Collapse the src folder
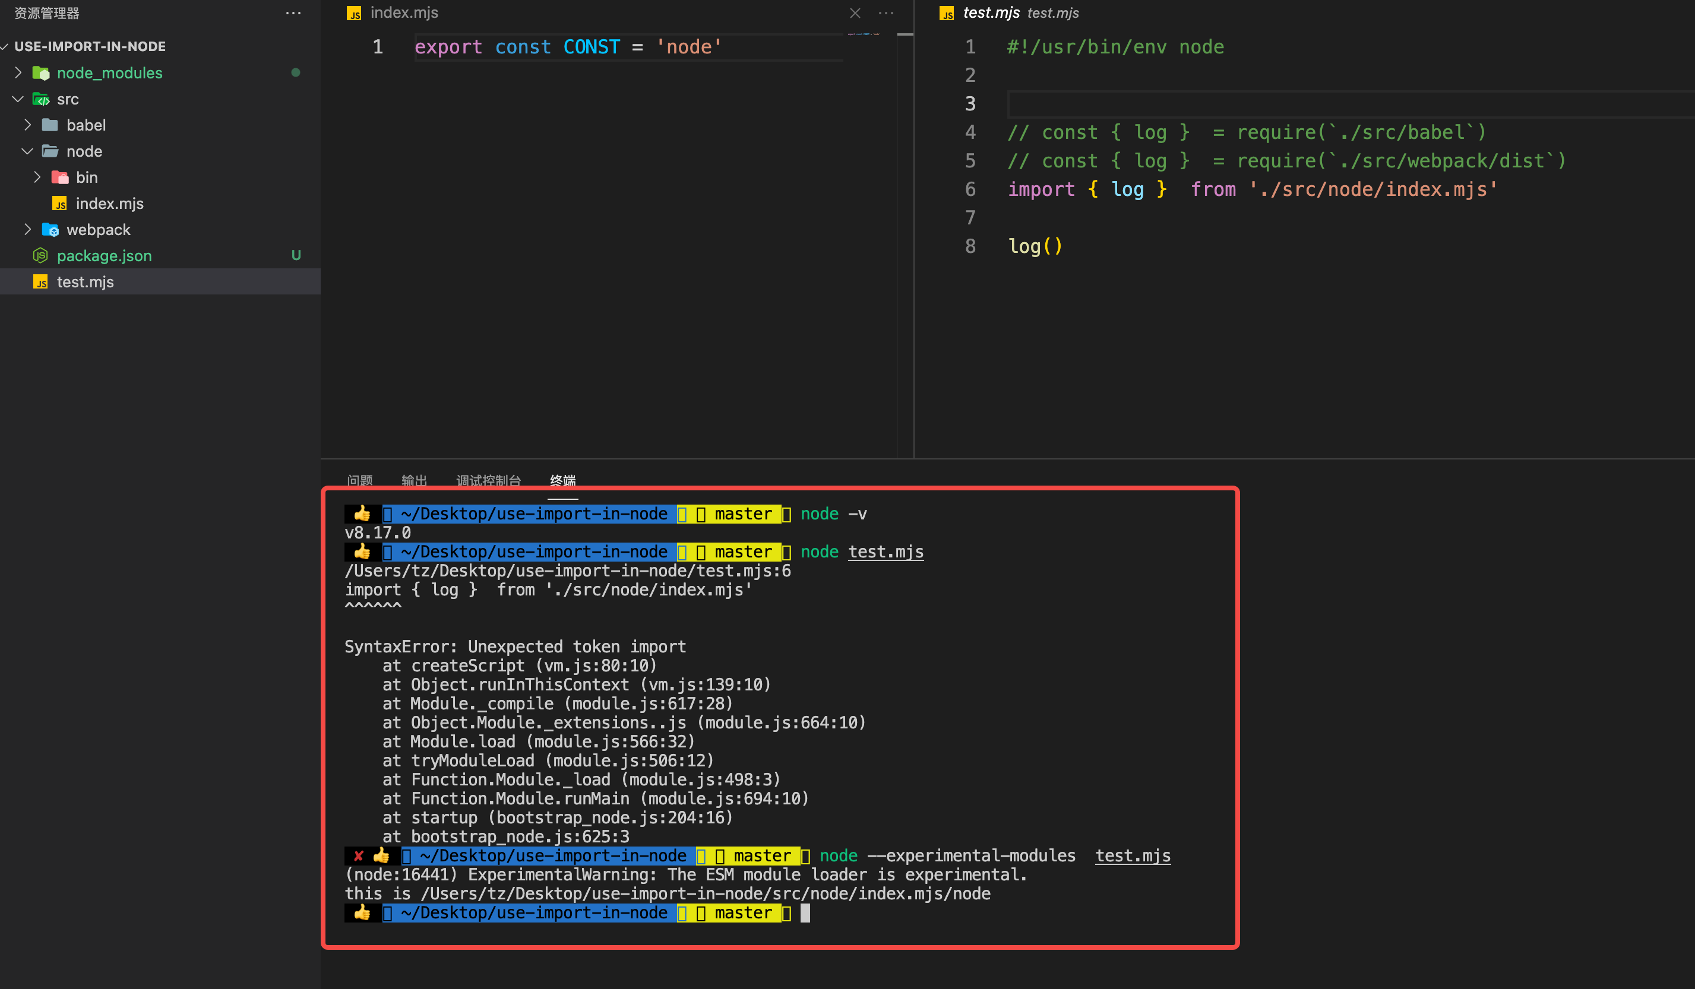 coord(17,99)
